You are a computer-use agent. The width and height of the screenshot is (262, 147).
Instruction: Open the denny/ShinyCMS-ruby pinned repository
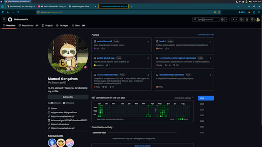[107, 75]
